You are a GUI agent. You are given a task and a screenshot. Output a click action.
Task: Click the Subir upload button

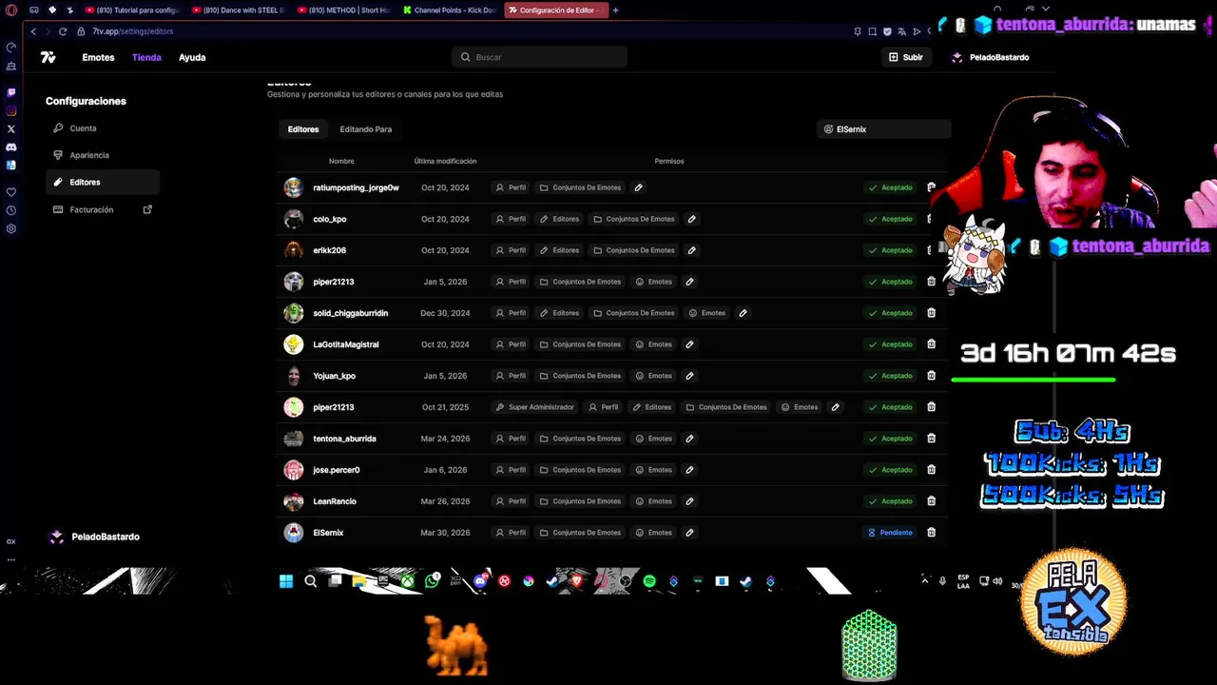pos(906,57)
